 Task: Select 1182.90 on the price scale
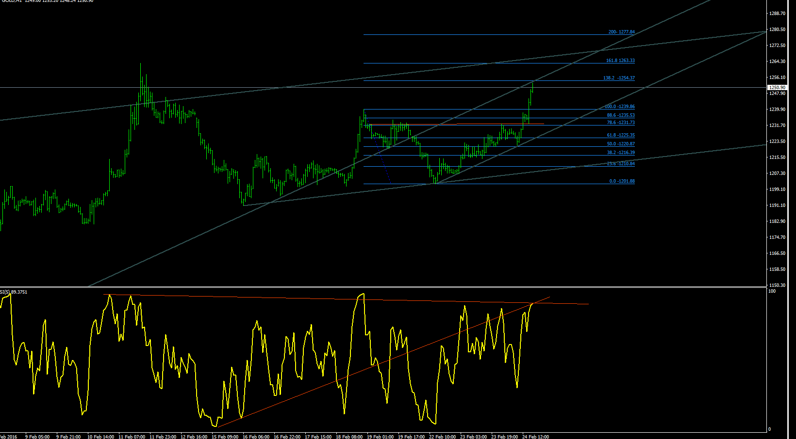point(777,221)
